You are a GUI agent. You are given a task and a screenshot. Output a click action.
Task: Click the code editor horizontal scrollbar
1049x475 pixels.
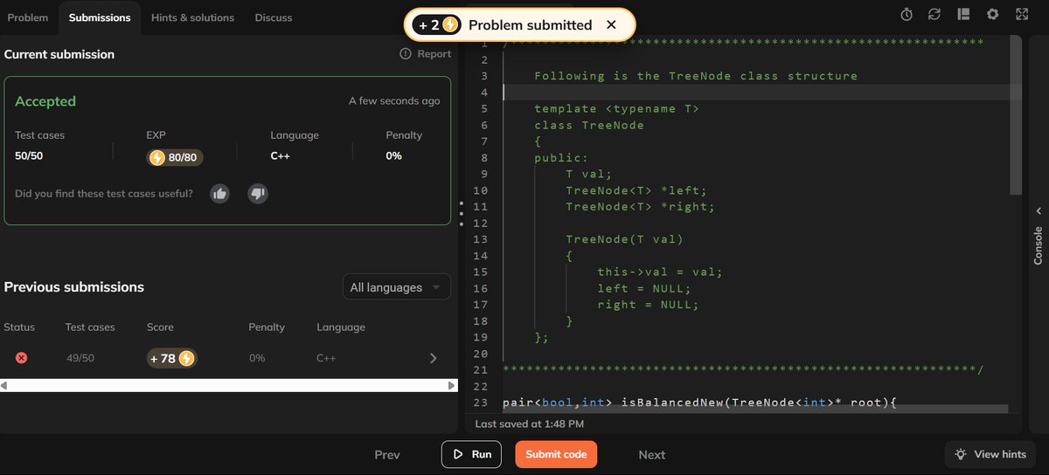[x=755, y=409]
